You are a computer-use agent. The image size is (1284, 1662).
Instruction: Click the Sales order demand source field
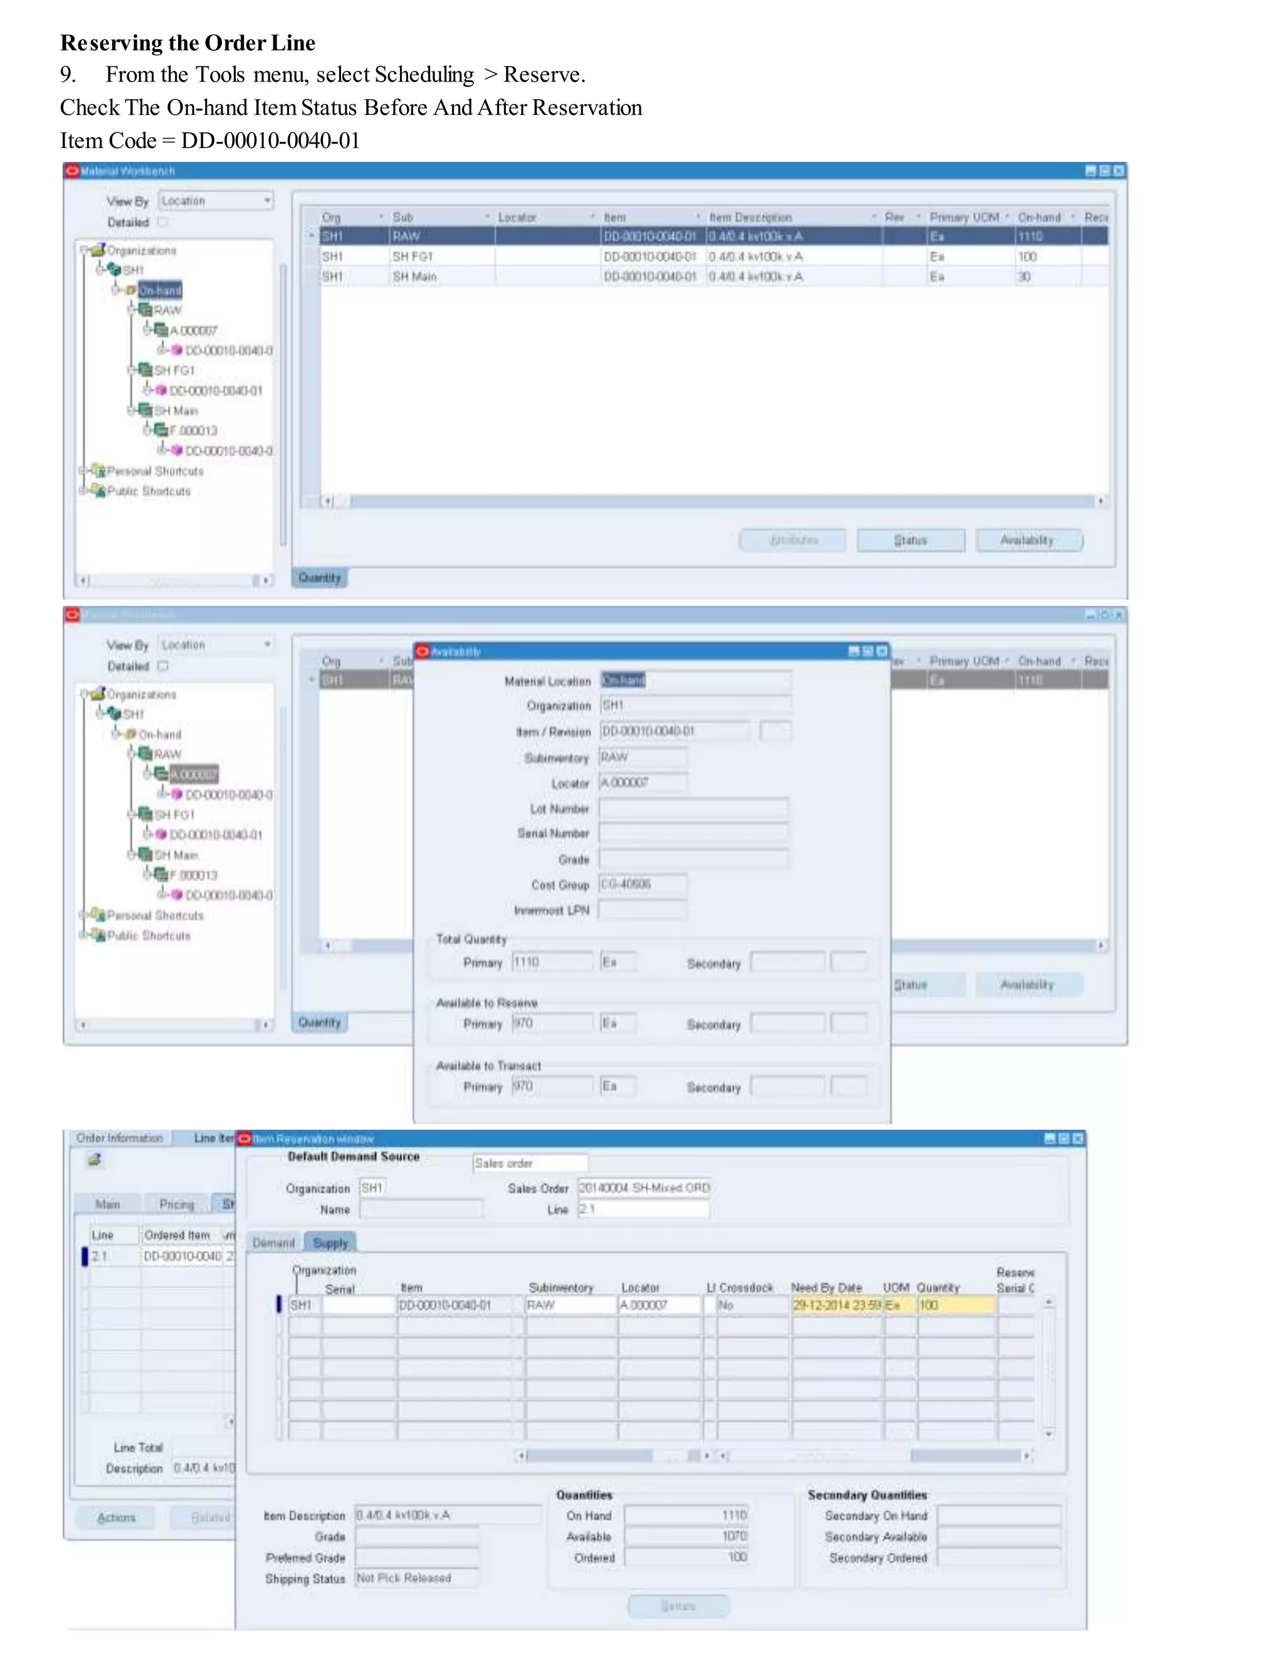(x=530, y=1163)
